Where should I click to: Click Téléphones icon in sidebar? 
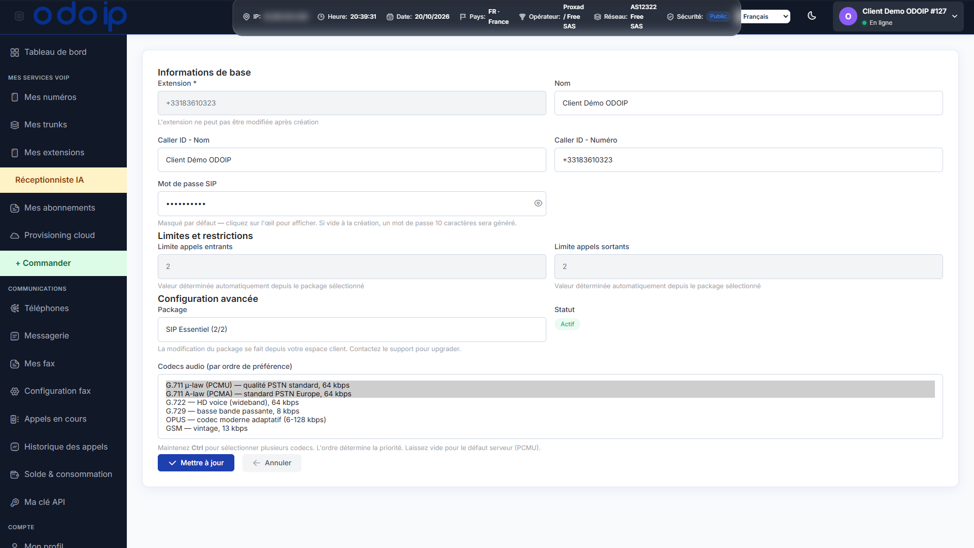coord(15,309)
